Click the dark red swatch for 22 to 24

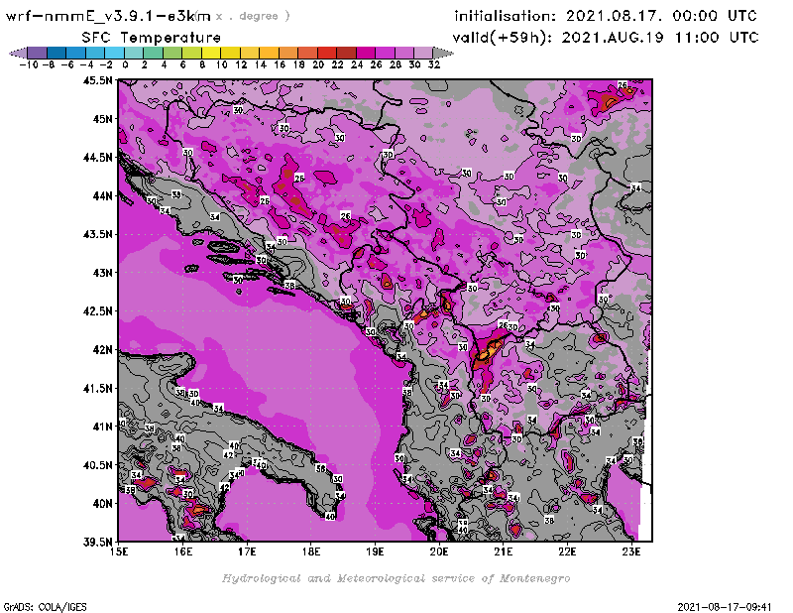pos(346,53)
